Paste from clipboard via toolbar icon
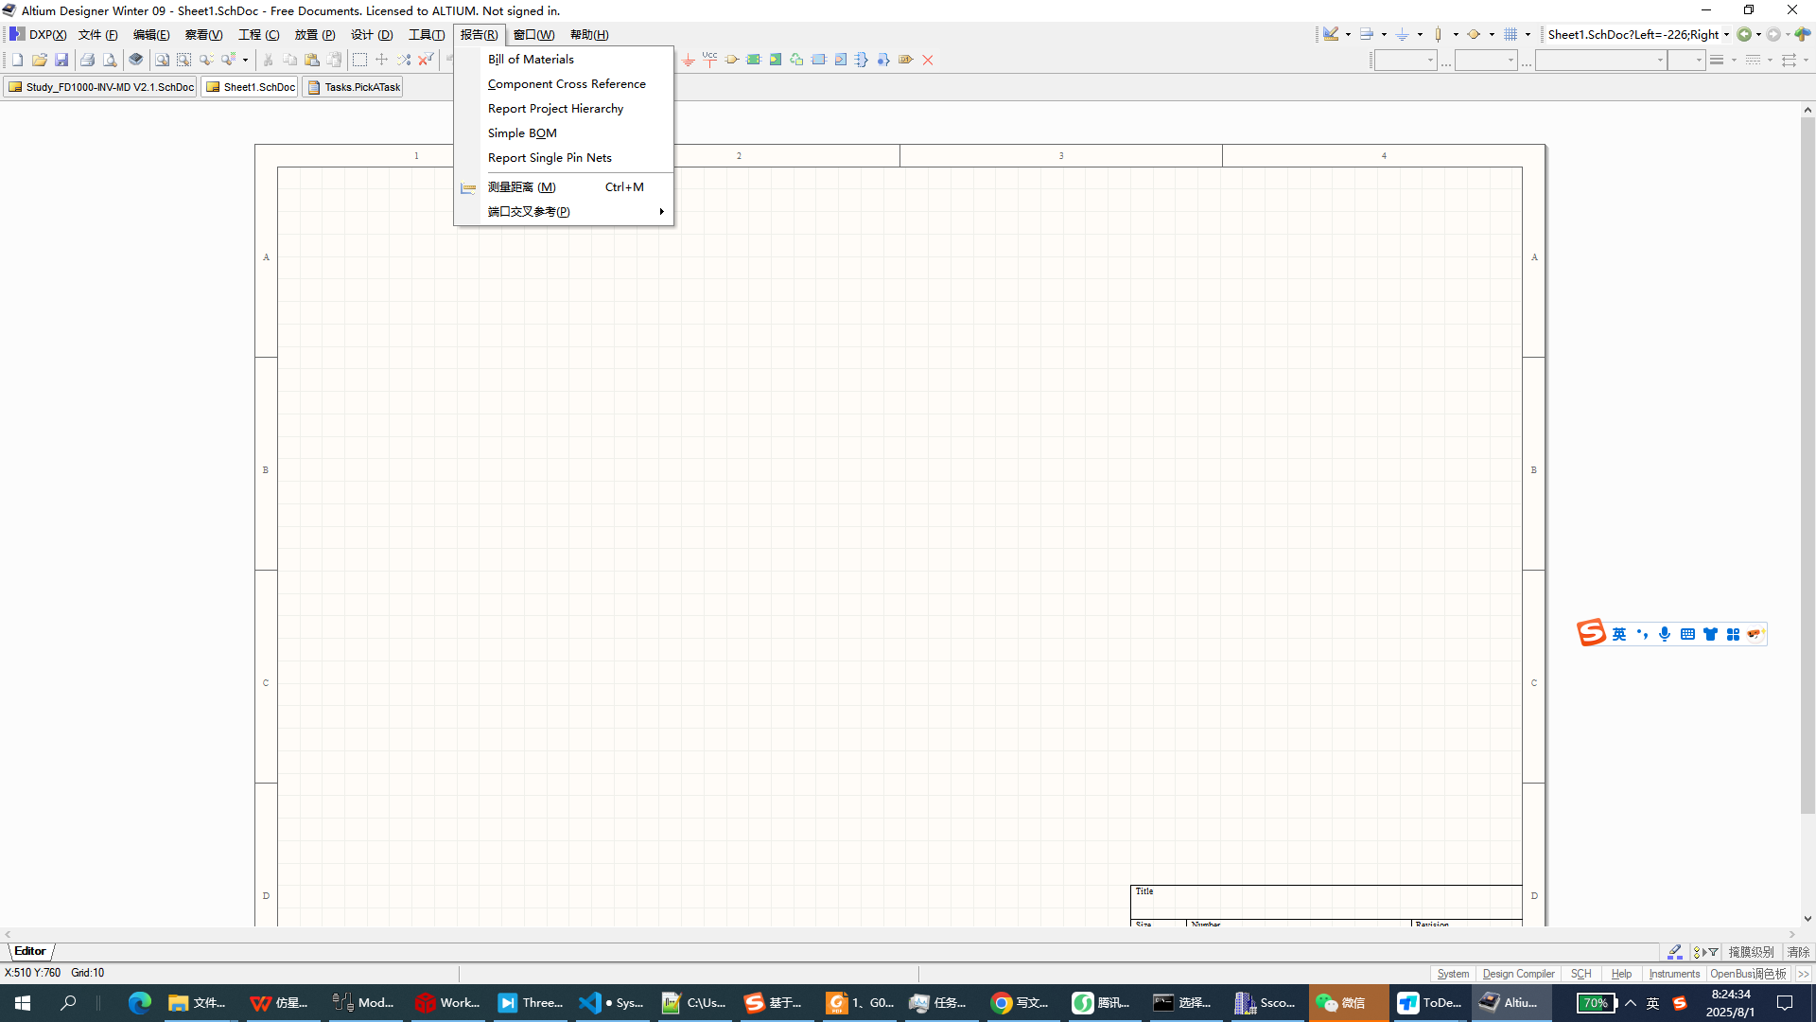Viewport: 1816px width, 1022px height. pos(312,60)
